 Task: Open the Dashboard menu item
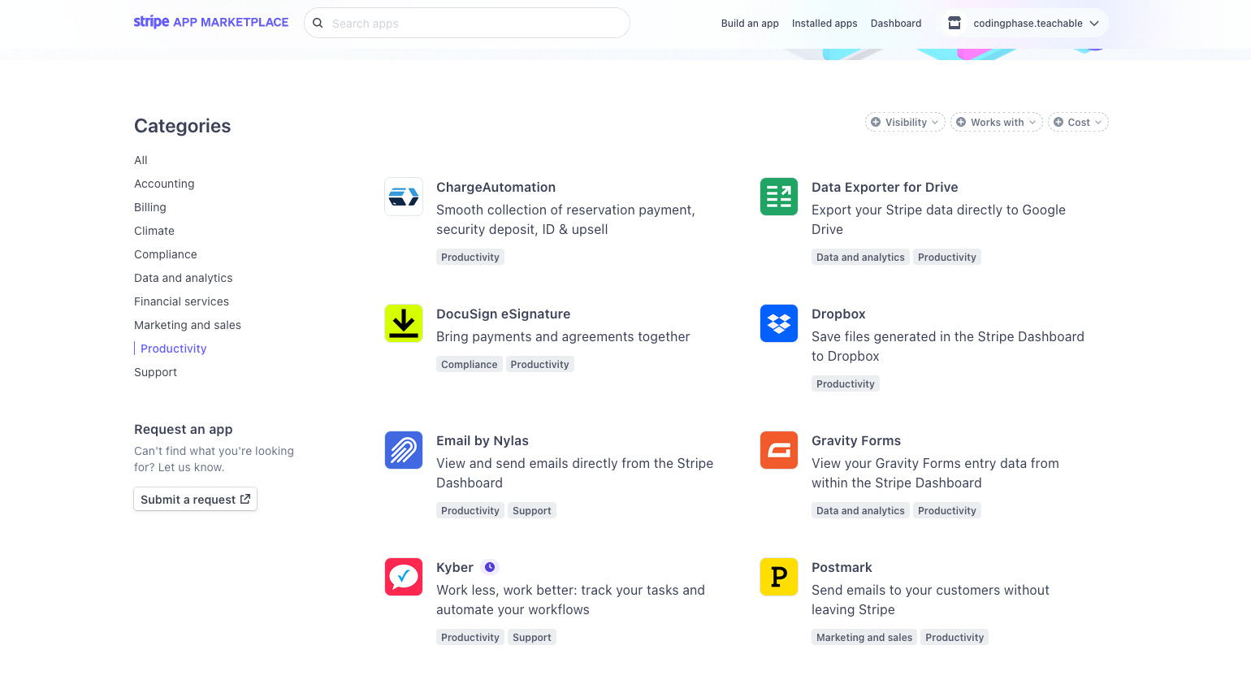896,23
